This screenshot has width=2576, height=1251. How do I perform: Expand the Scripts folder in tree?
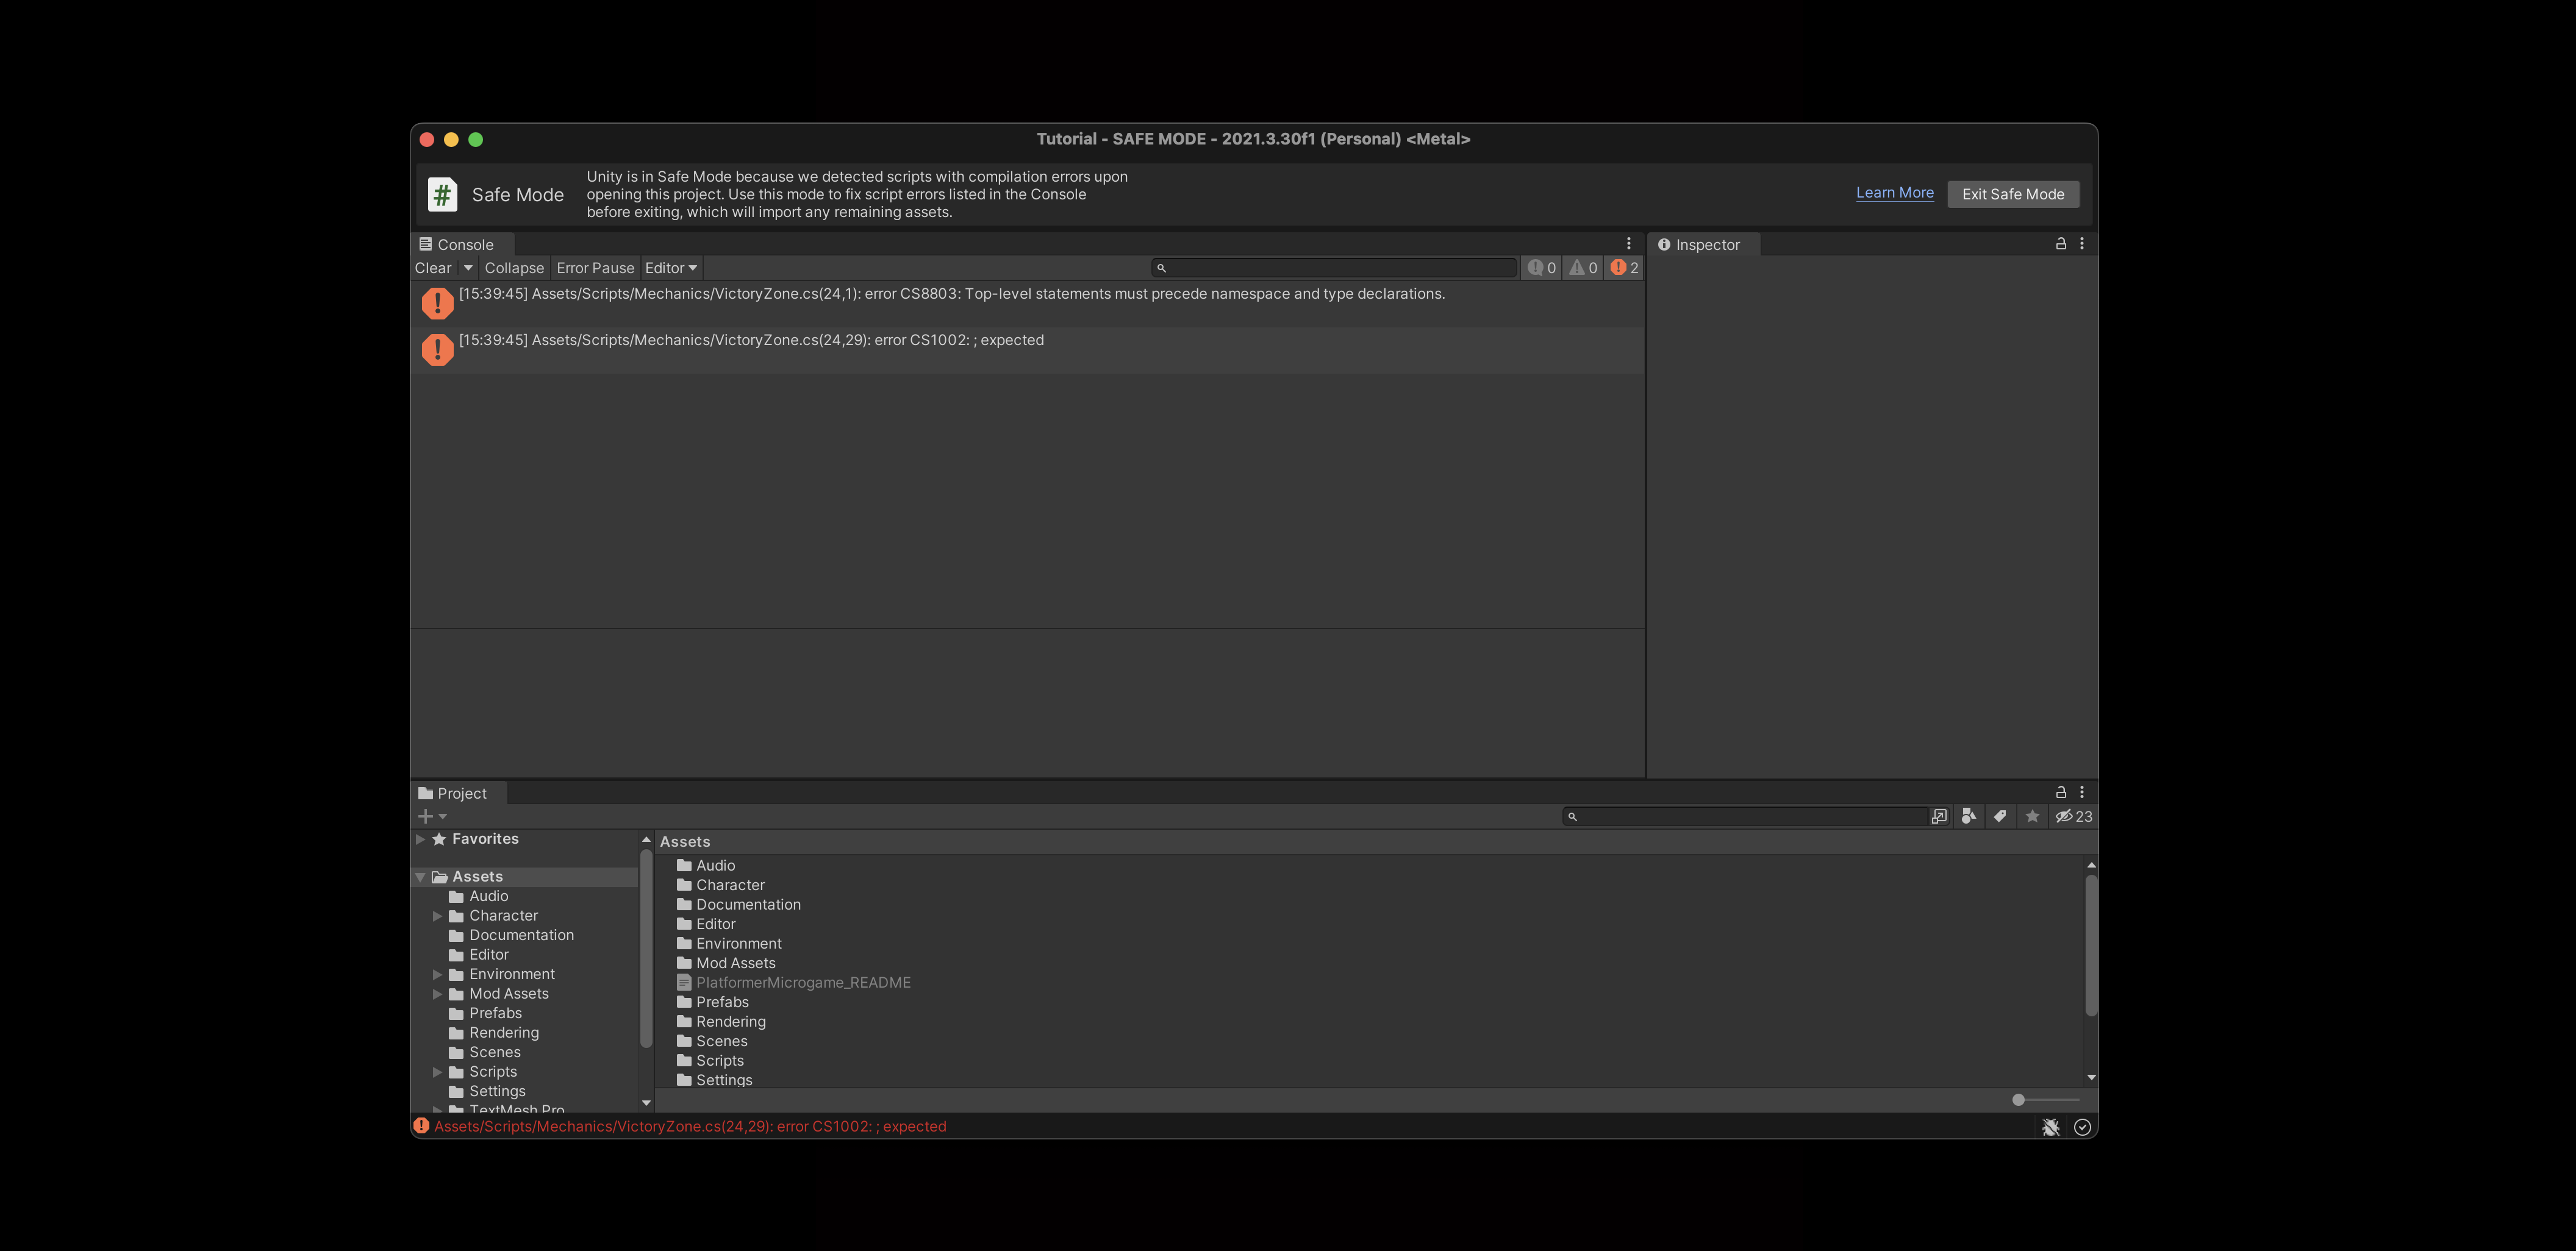(437, 1072)
